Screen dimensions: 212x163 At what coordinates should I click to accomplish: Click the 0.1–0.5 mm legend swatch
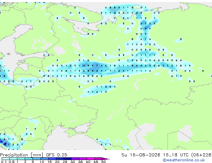point(6,159)
